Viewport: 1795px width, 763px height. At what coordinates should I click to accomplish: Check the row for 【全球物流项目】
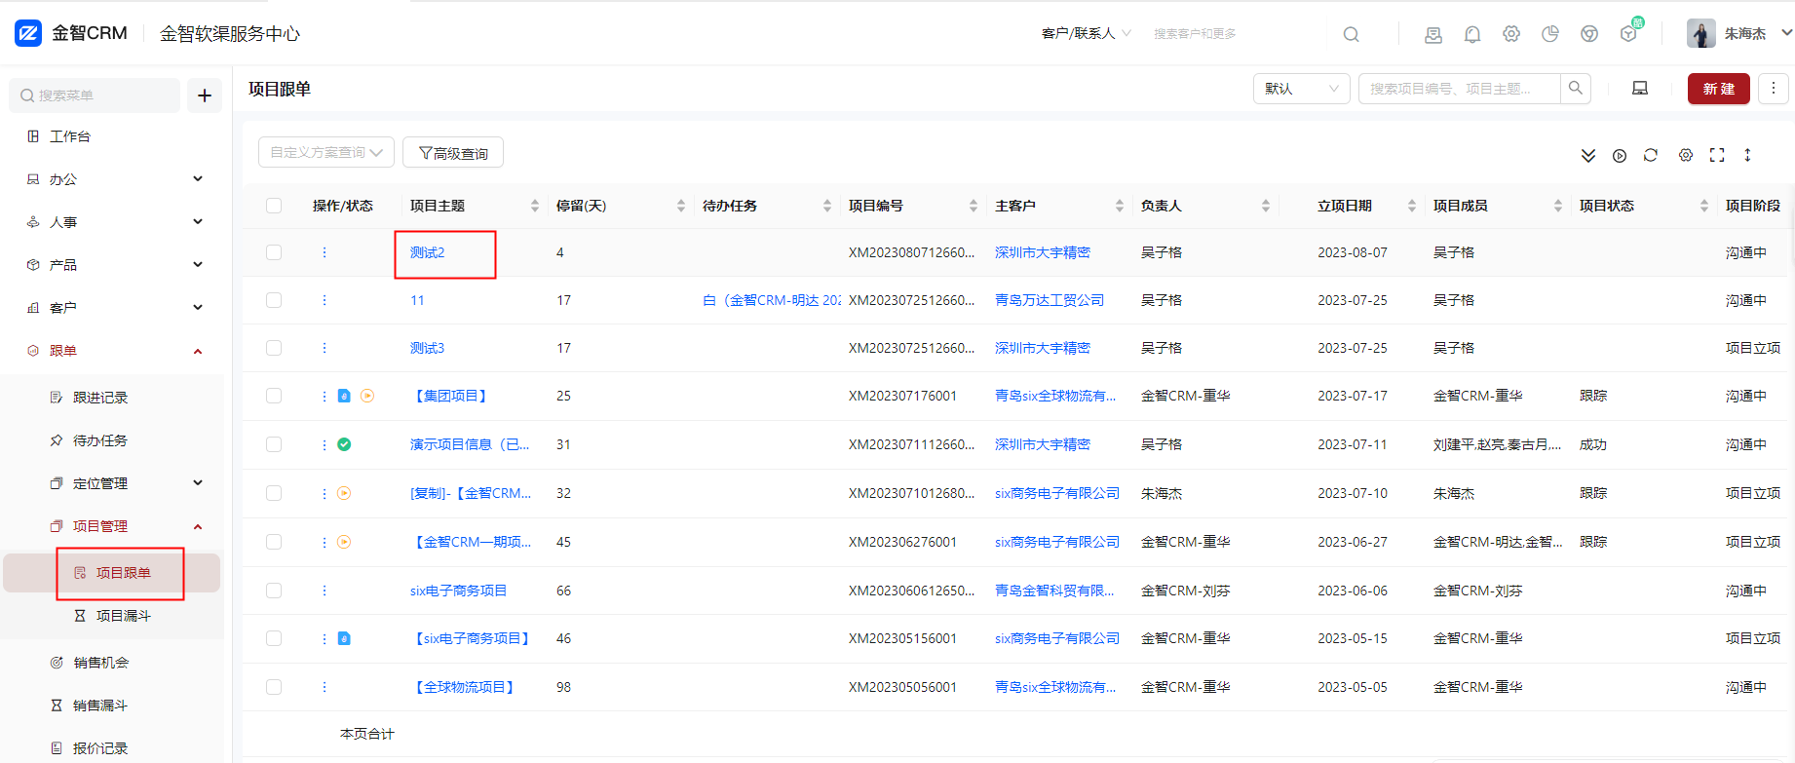coord(274,687)
